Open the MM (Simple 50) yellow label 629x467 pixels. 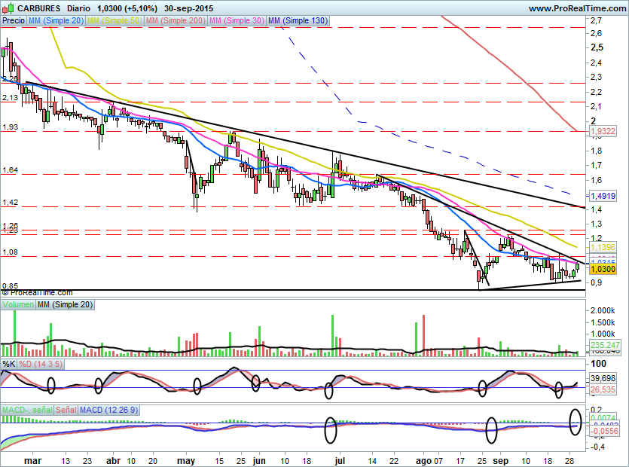coord(115,20)
